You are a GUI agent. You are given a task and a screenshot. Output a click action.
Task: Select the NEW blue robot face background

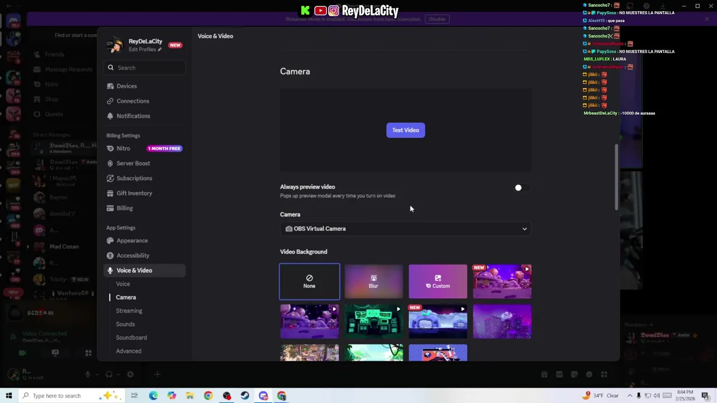[x=438, y=321]
